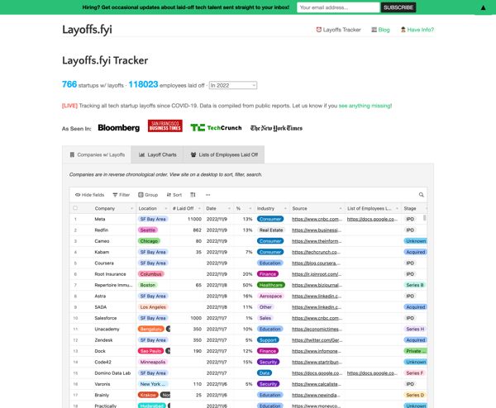Click the Seattle location tag for Redfin
This screenshot has width=496, height=408.
[x=148, y=230]
